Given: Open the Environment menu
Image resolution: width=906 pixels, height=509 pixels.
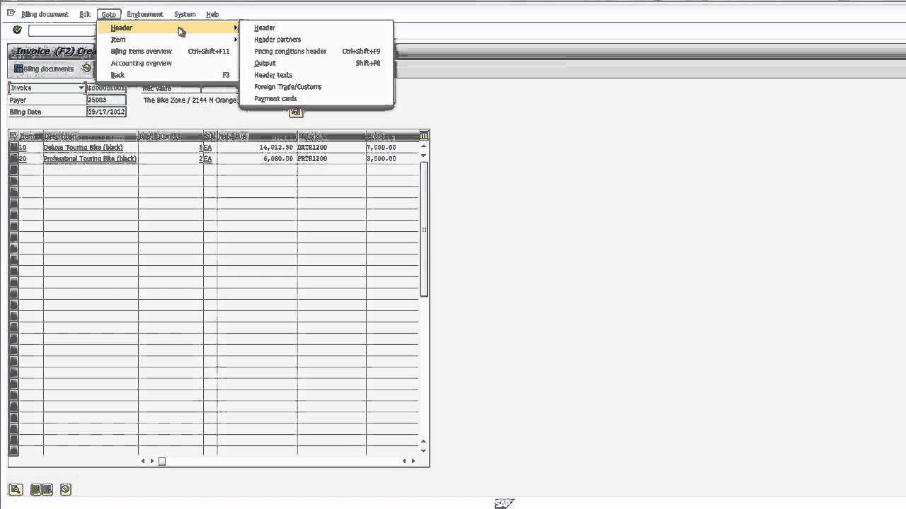Looking at the screenshot, I should pyautogui.click(x=145, y=14).
